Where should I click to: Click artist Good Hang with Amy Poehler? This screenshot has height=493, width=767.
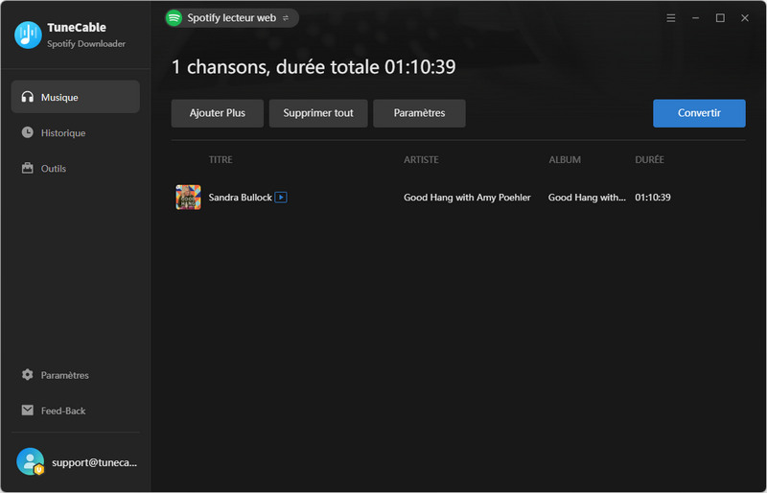(467, 198)
